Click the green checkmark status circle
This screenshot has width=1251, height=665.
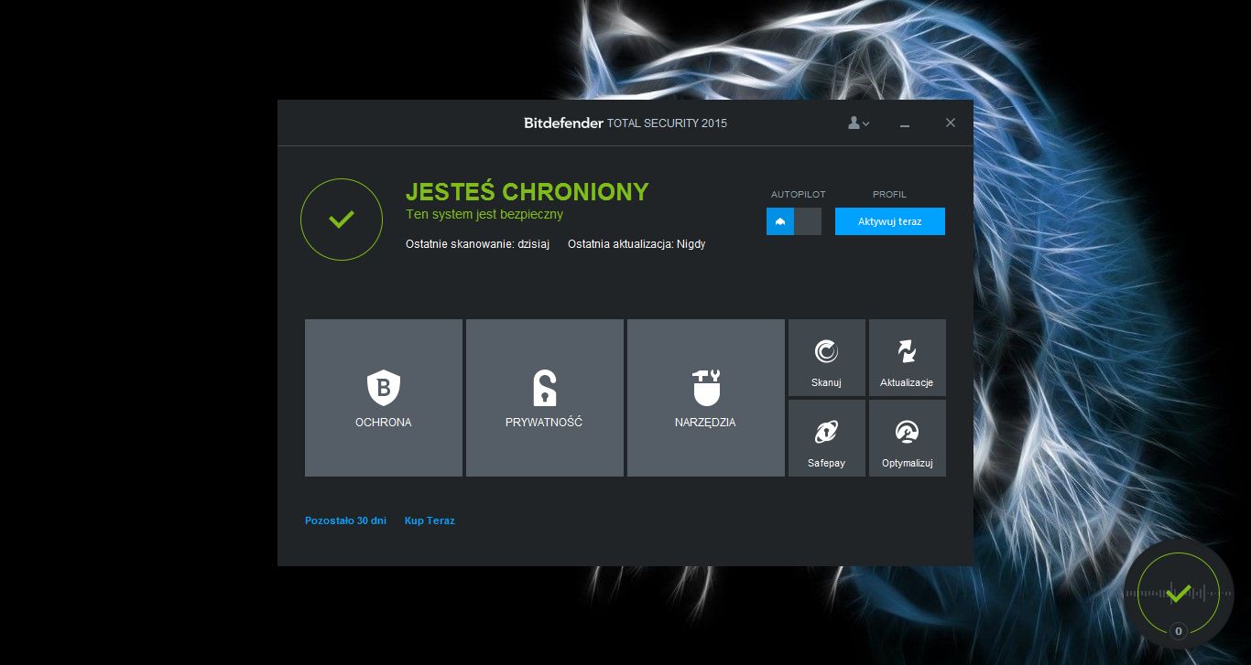[342, 220]
